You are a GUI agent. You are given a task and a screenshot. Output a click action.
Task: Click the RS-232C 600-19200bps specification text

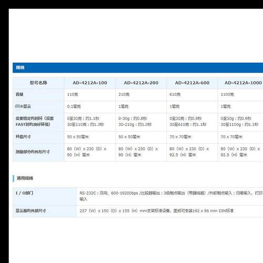click(x=171, y=196)
